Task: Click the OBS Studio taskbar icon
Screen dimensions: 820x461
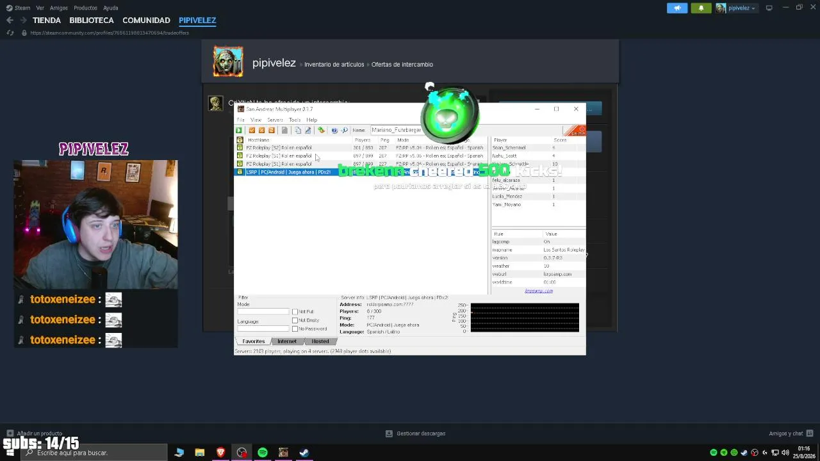Action: [x=242, y=453]
